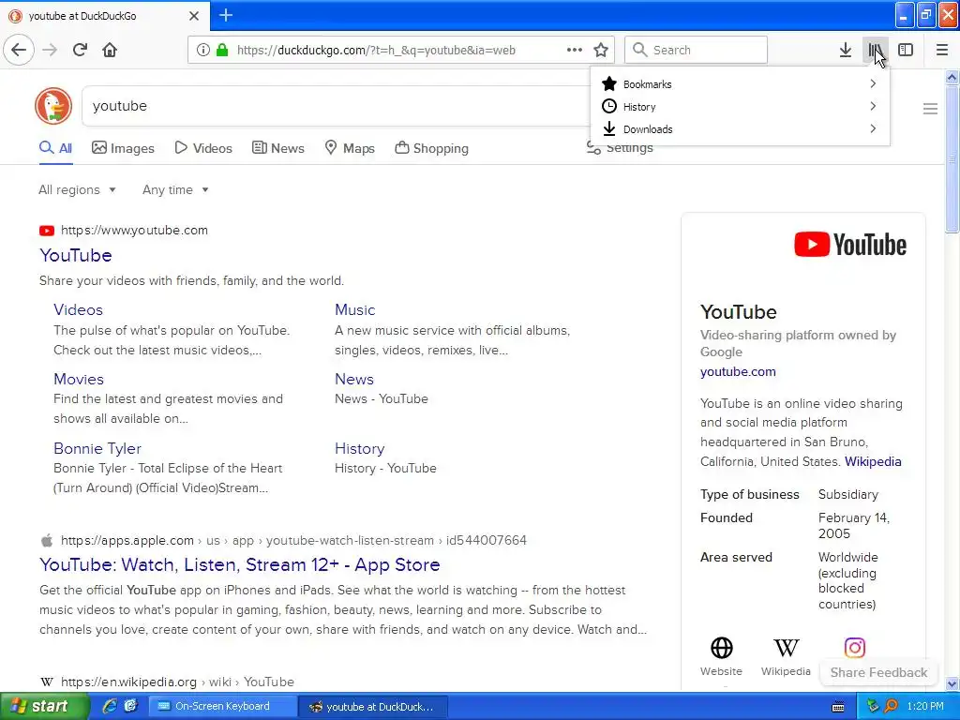
Task: Open page actions three-dot menu
Action: click(x=575, y=50)
